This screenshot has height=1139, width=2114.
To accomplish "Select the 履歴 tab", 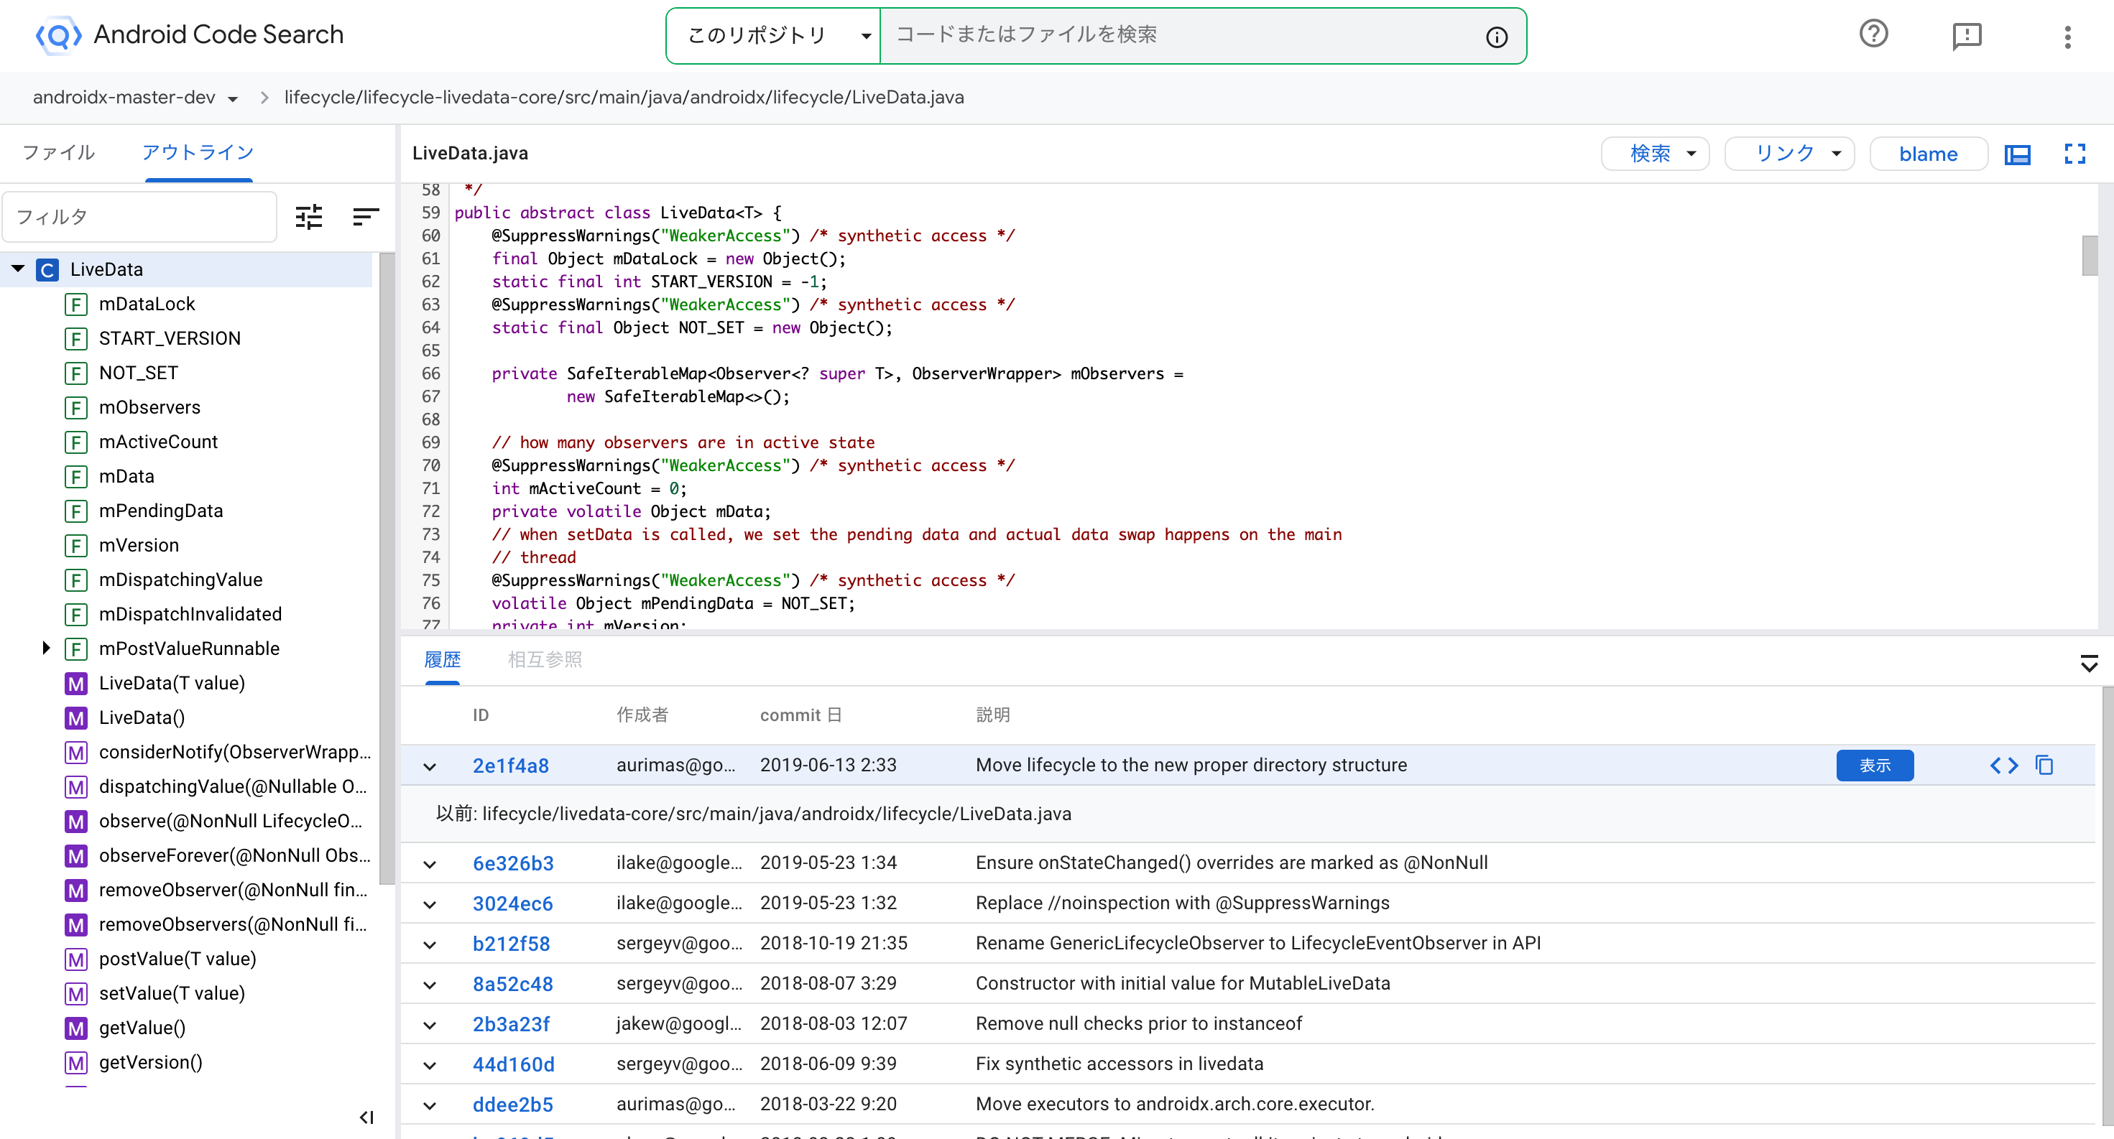I will pyautogui.click(x=443, y=659).
